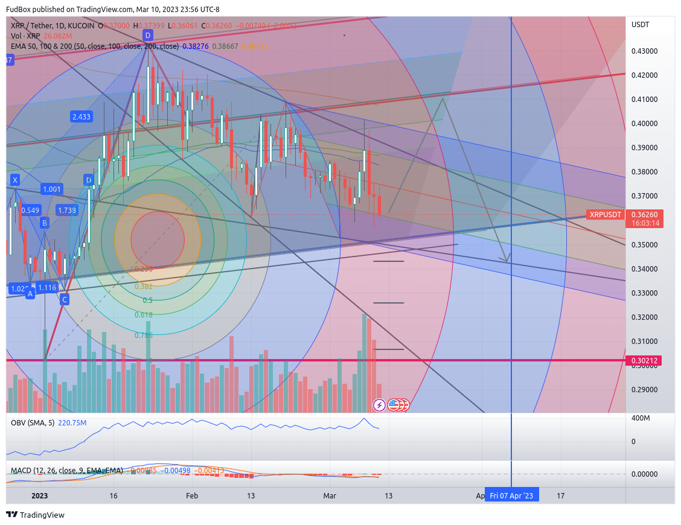Select the B pattern point marker
This screenshot has height=525, width=681.
(x=45, y=223)
